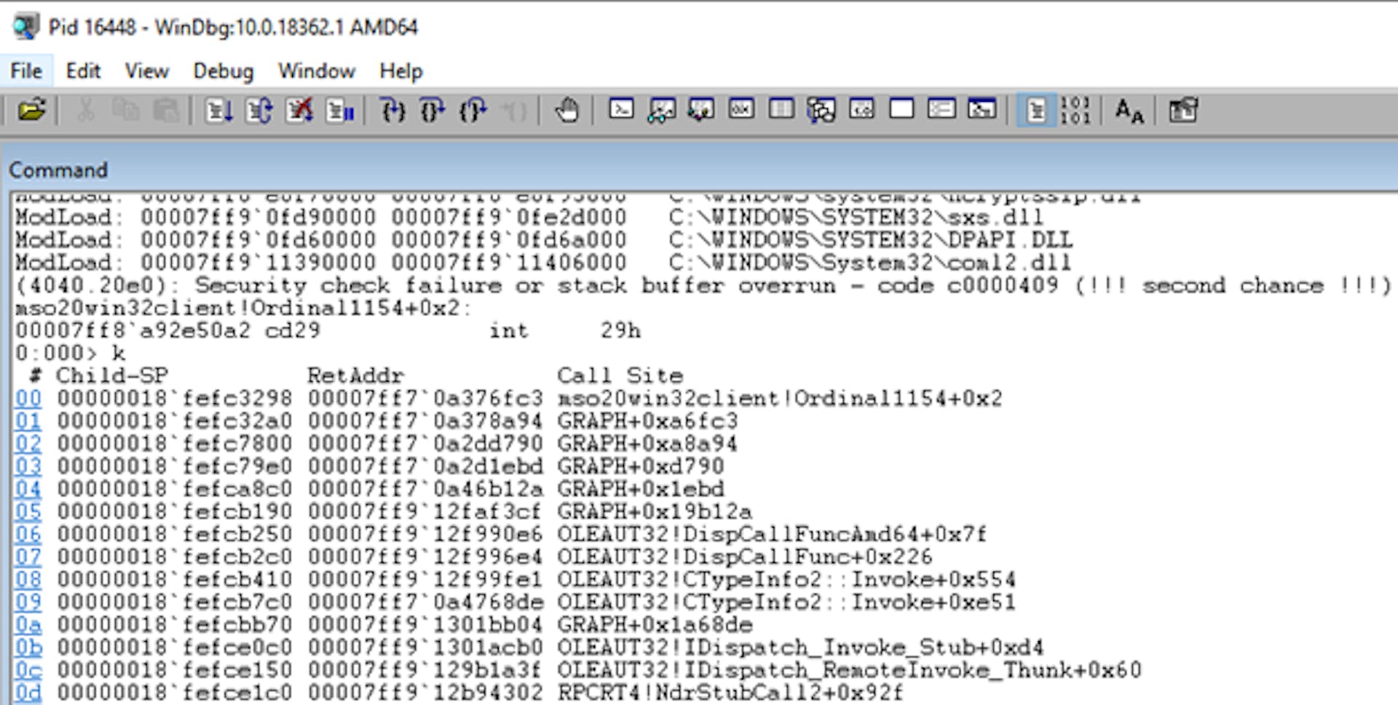1398x705 pixels.
Task: Click 'OLEAUT32!DispCallFuncAmd64+0x7f' call site
Action: click(x=772, y=534)
